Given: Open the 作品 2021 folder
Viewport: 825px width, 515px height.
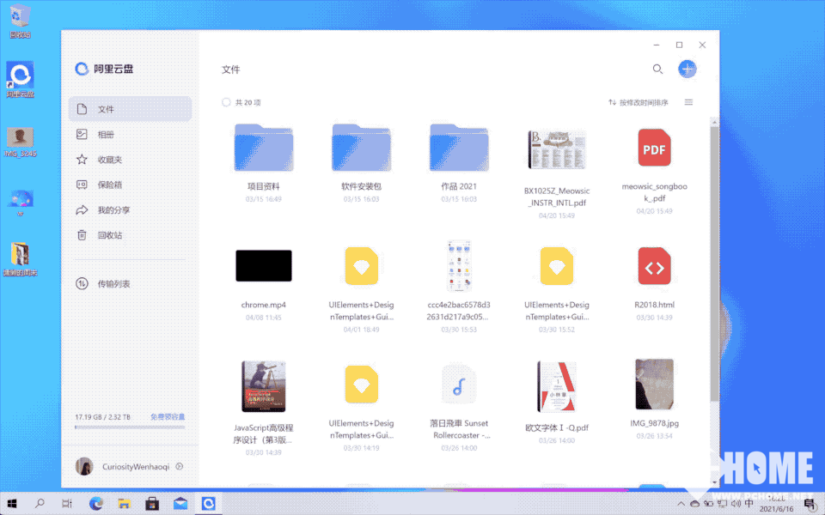Looking at the screenshot, I should (x=459, y=147).
